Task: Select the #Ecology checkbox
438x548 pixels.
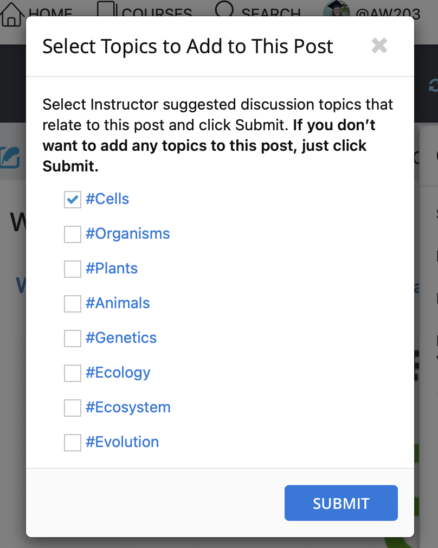Action: [73, 373]
